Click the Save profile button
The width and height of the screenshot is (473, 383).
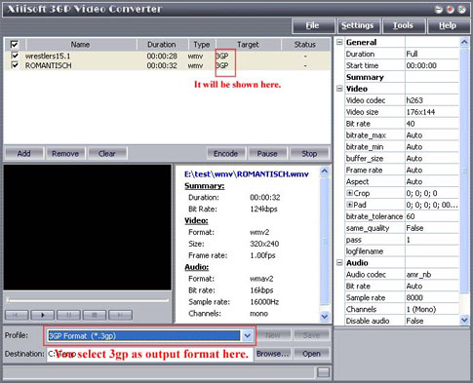pyautogui.click(x=311, y=335)
